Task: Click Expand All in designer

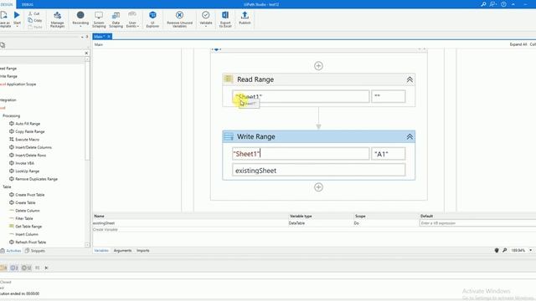Action: (x=518, y=44)
